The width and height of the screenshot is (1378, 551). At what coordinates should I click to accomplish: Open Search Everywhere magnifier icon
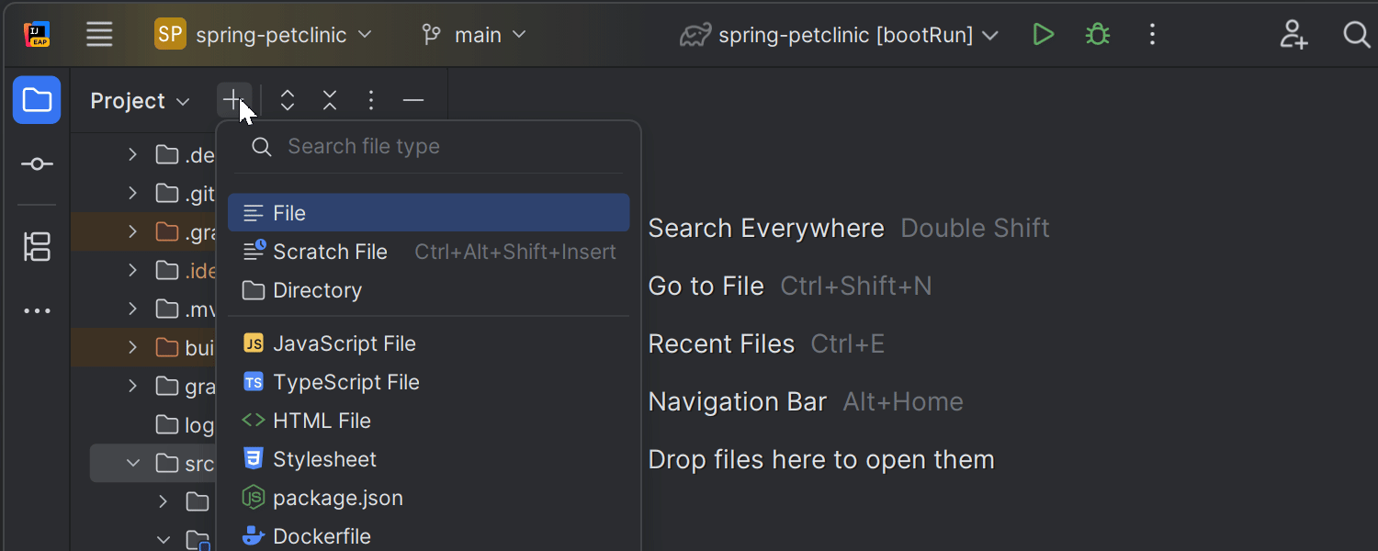(1356, 35)
